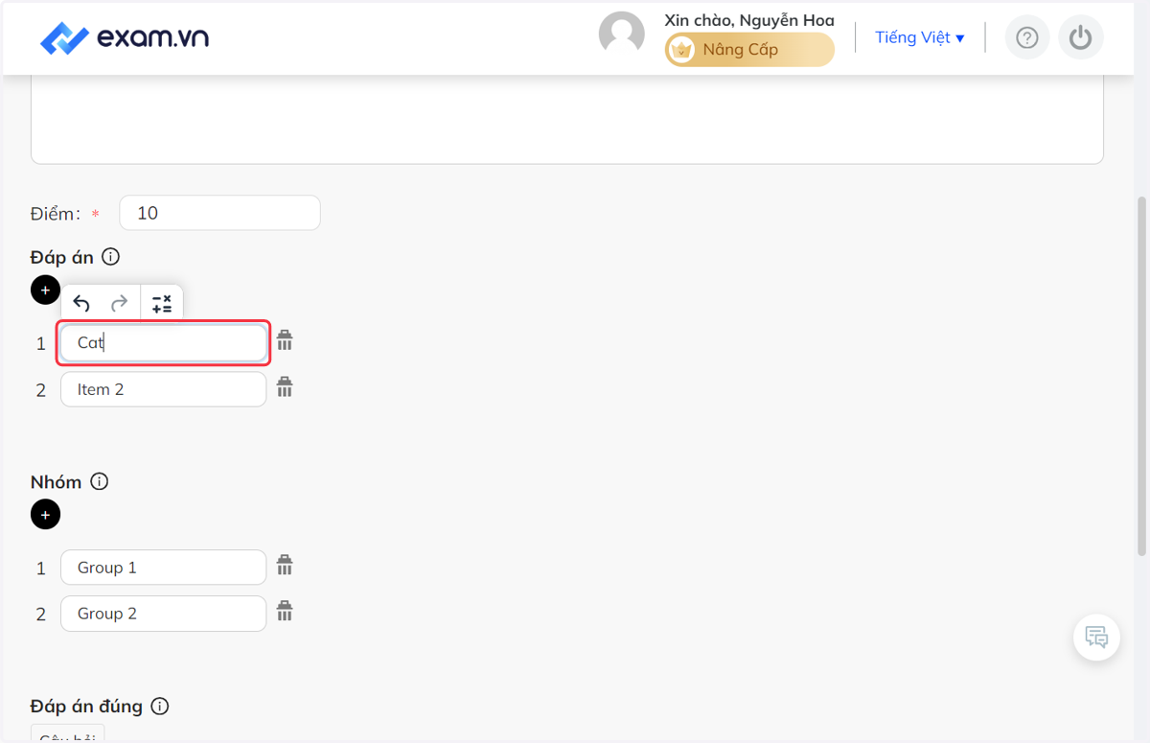Delete Group 1 with trash icon
This screenshot has width=1150, height=743.
pos(285,566)
